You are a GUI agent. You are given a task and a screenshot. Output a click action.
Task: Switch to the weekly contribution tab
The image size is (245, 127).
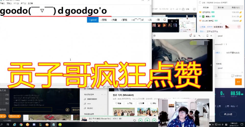click(206, 7)
